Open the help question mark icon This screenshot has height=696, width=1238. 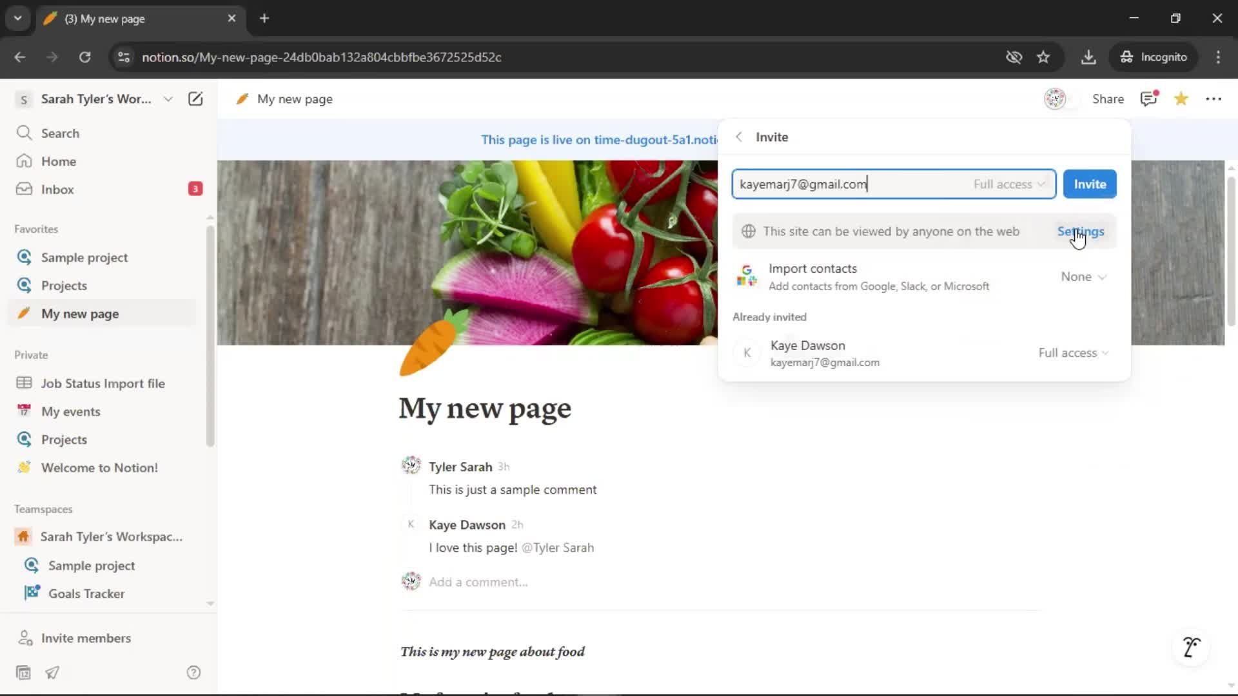pyautogui.click(x=193, y=673)
